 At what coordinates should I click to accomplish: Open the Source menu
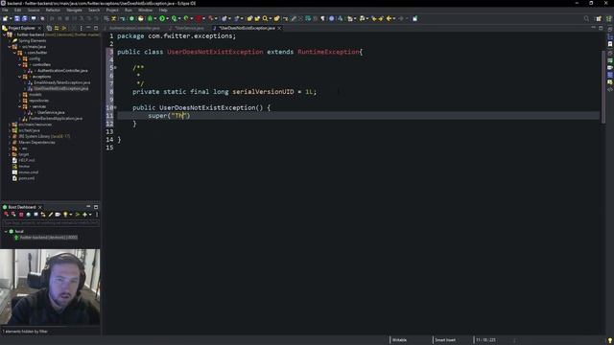click(x=34, y=11)
